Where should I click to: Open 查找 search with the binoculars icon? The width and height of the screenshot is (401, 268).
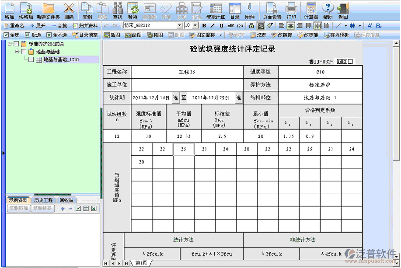pyautogui.click(x=117, y=10)
